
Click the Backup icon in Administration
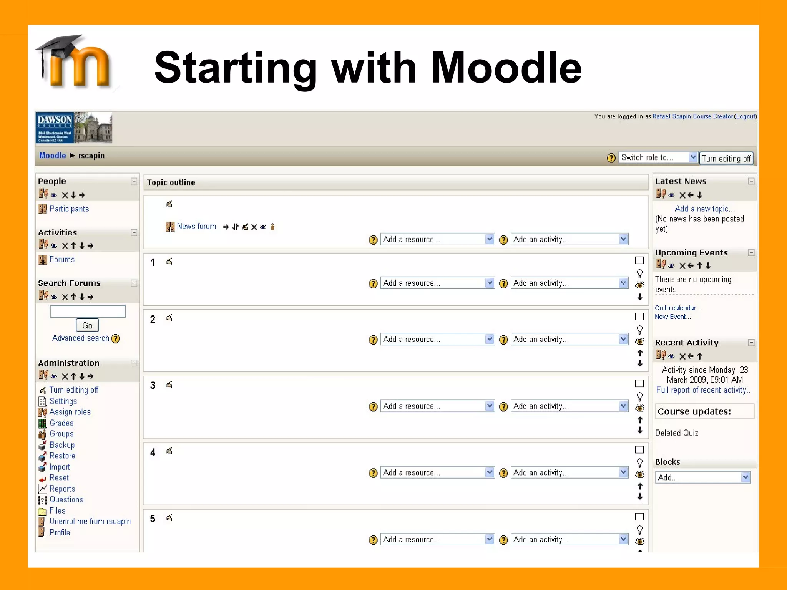[42, 445]
